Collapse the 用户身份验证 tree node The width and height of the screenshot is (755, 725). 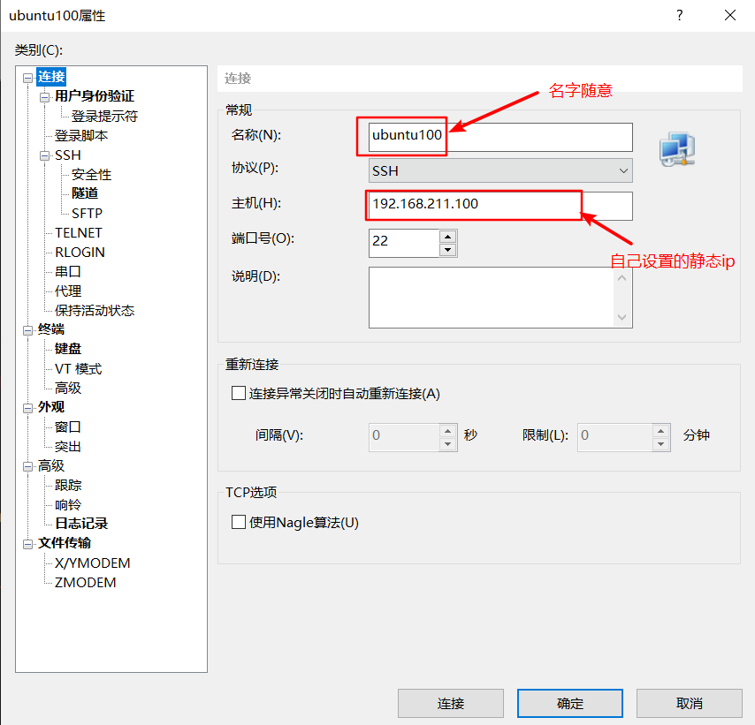click(x=45, y=97)
